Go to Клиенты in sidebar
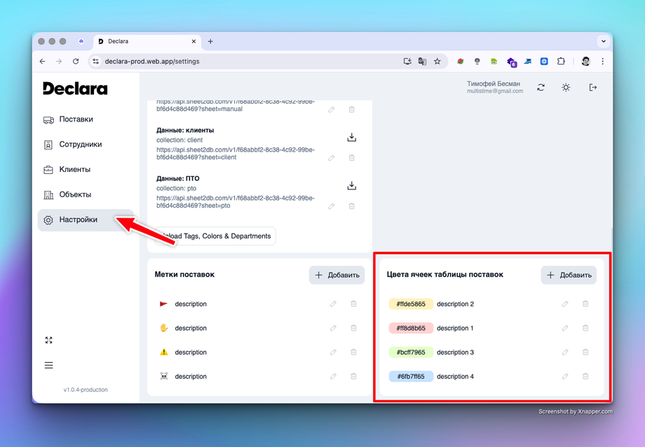This screenshot has width=645, height=447. pos(86,170)
